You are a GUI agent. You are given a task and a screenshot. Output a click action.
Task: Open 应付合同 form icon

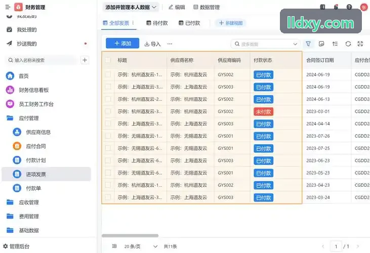pyautogui.click(x=17, y=146)
